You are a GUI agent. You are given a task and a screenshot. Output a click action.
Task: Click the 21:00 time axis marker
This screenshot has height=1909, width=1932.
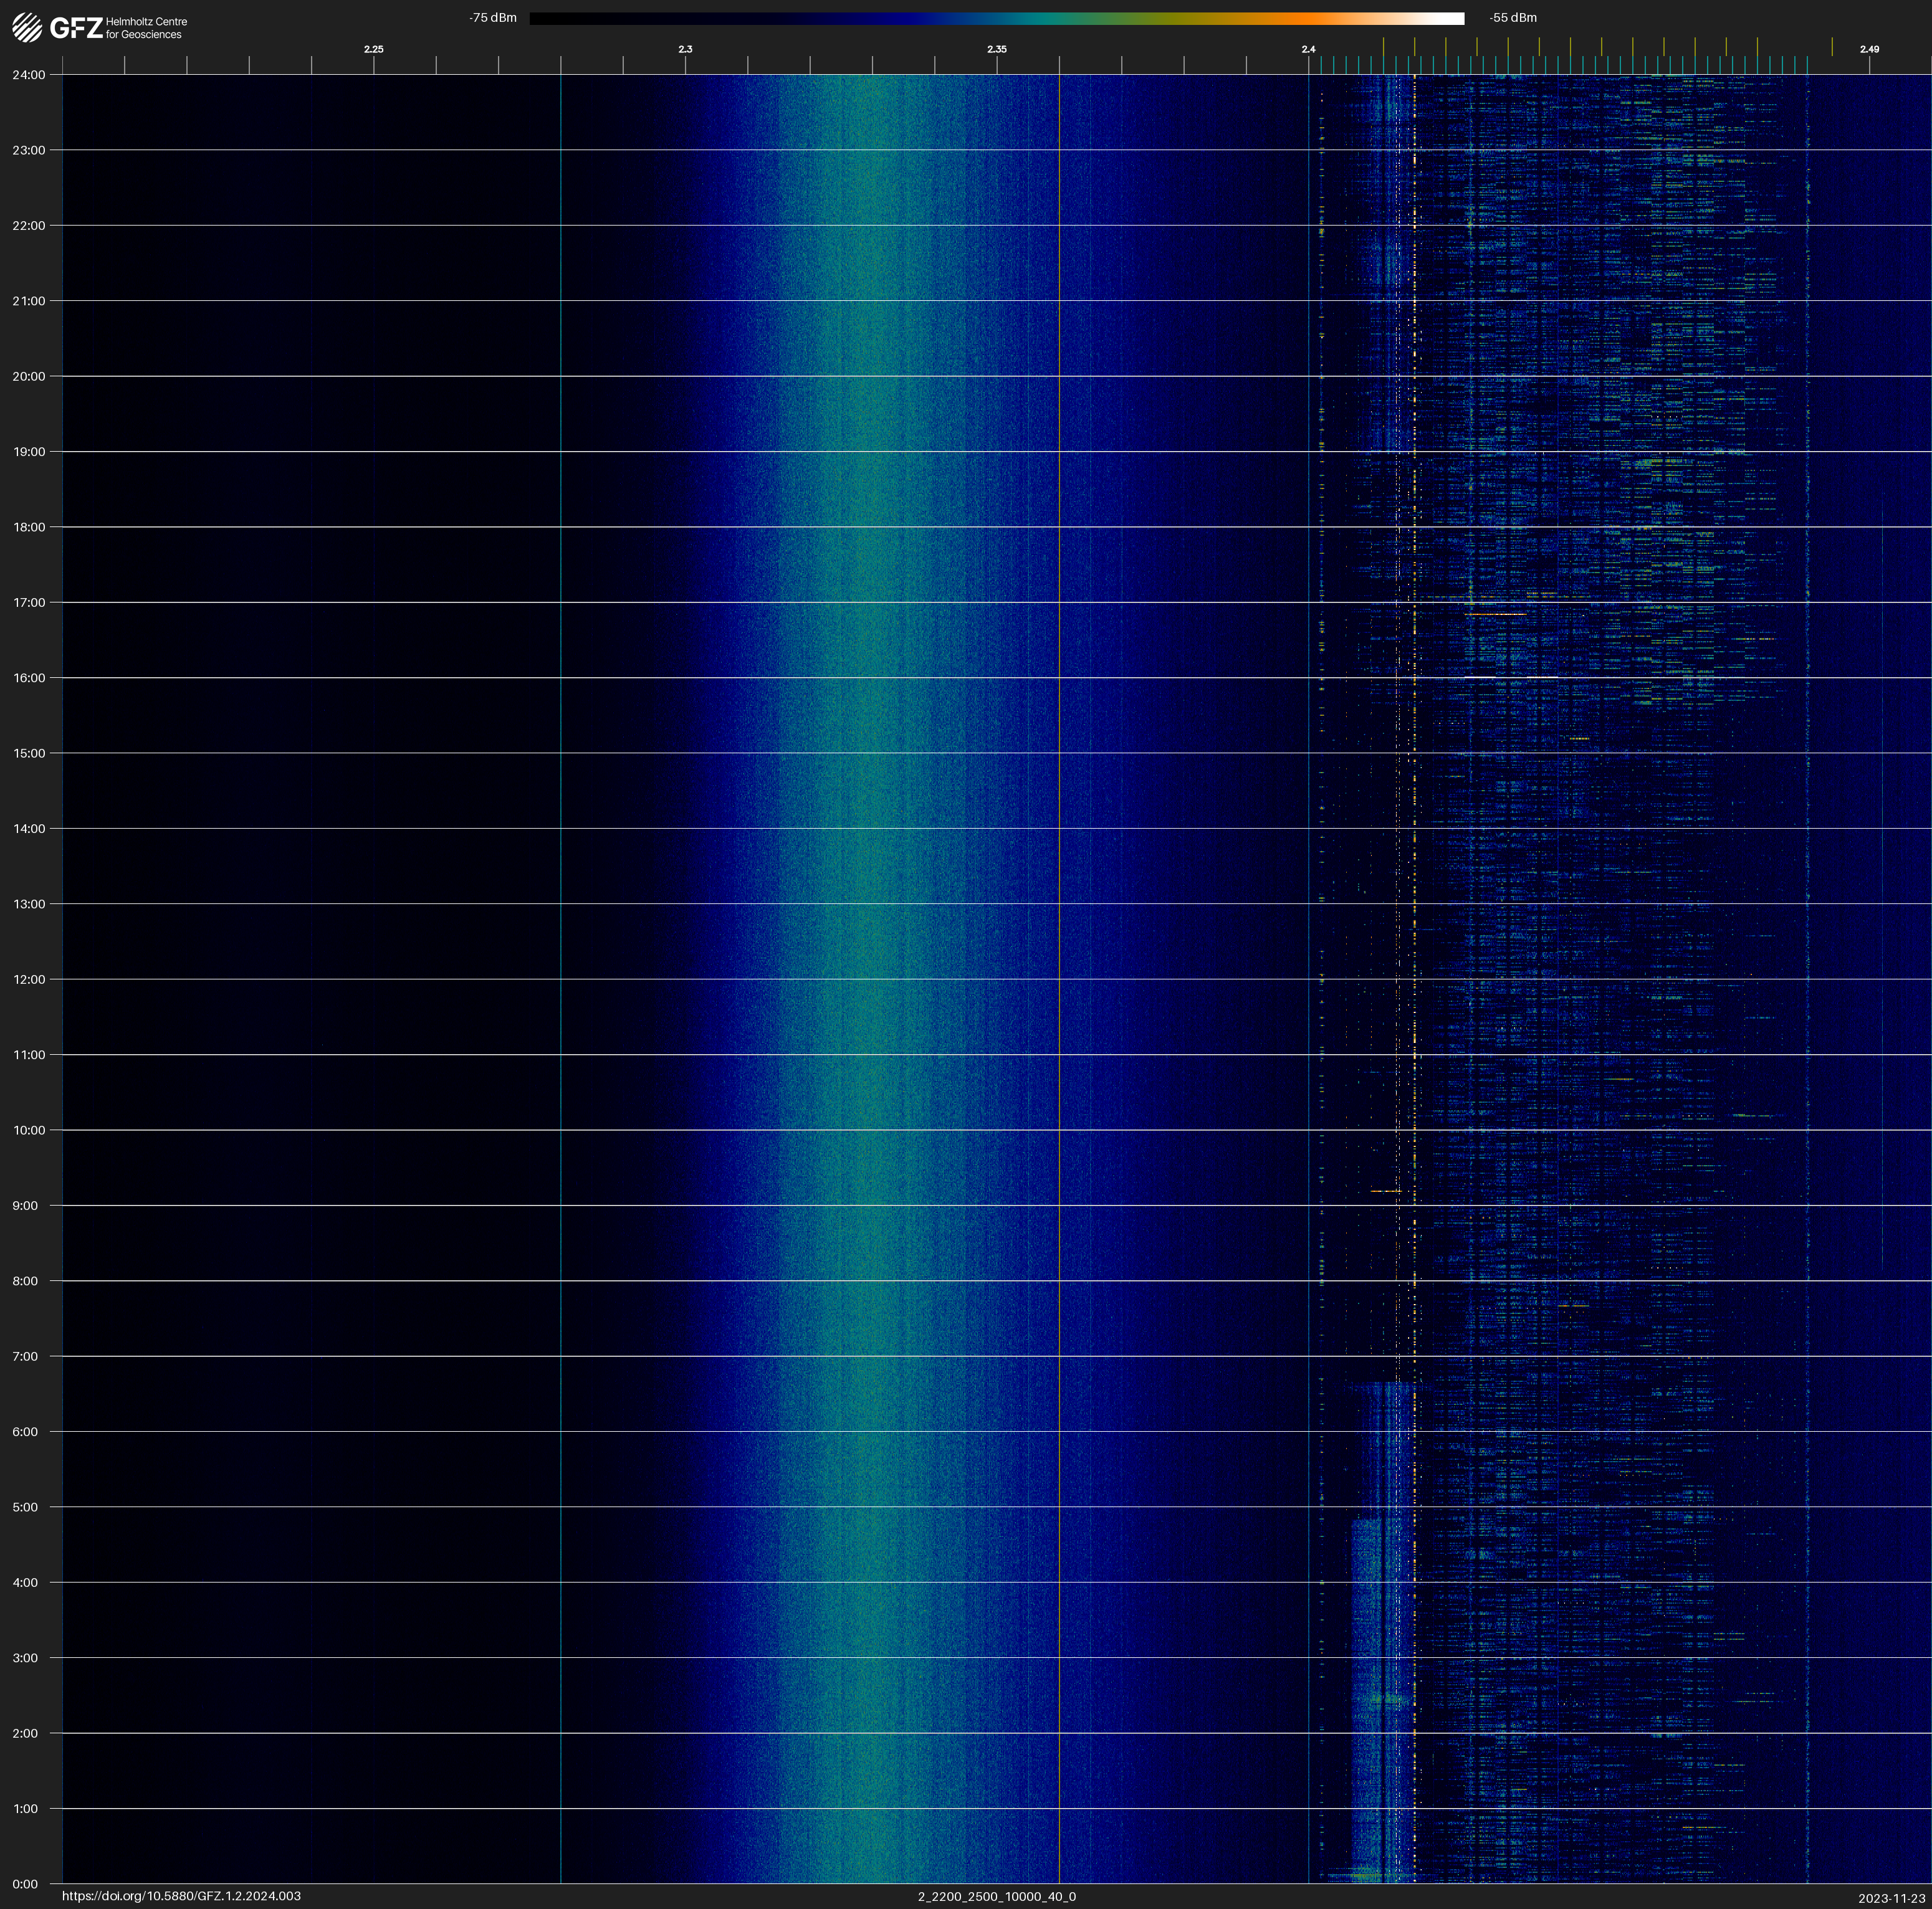click(29, 301)
